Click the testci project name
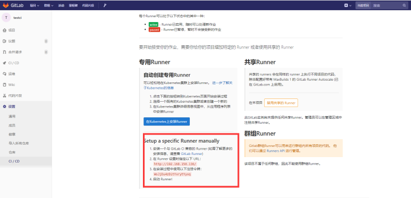Screen dimensions: 411x198 click(17, 18)
